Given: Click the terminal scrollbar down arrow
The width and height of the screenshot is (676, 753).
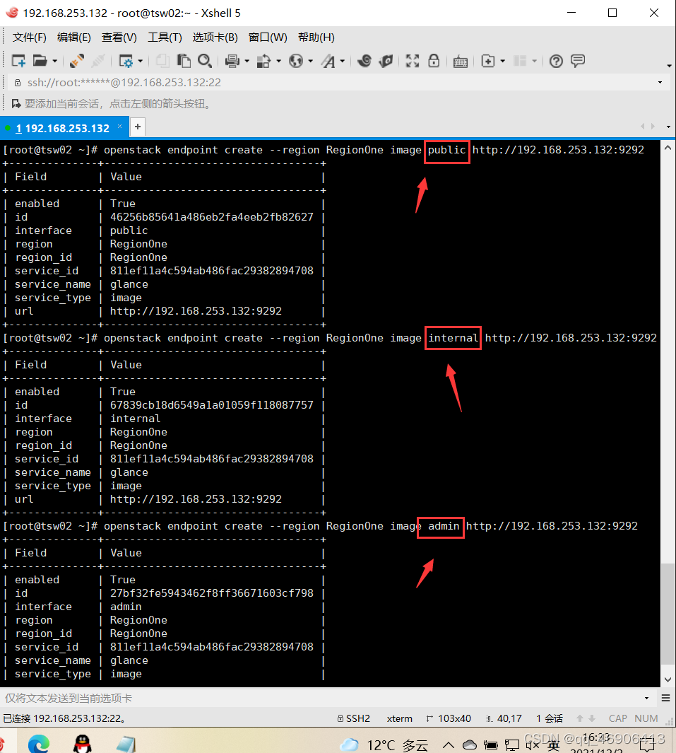Looking at the screenshot, I should (668, 679).
